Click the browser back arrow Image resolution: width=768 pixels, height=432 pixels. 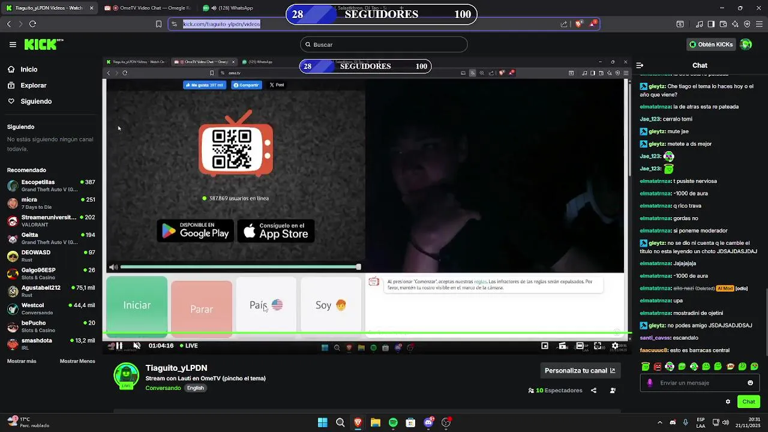(9, 24)
